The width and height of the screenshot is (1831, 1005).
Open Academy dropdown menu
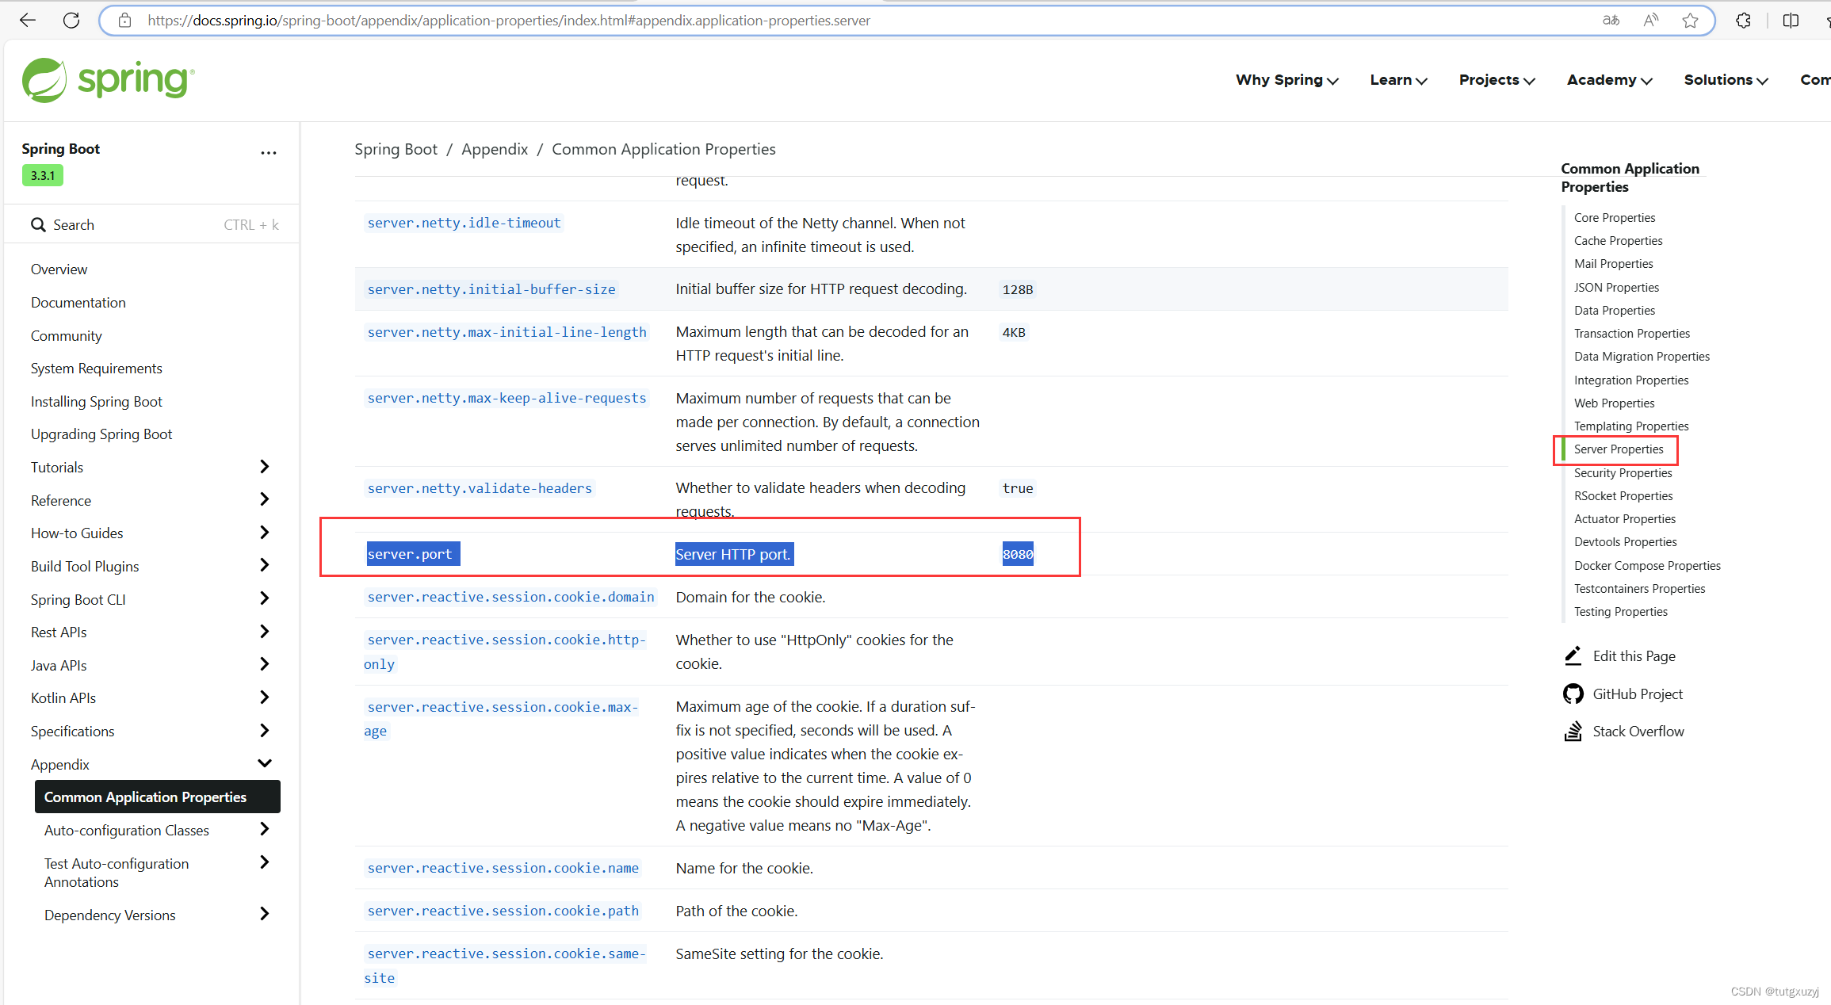point(1610,80)
